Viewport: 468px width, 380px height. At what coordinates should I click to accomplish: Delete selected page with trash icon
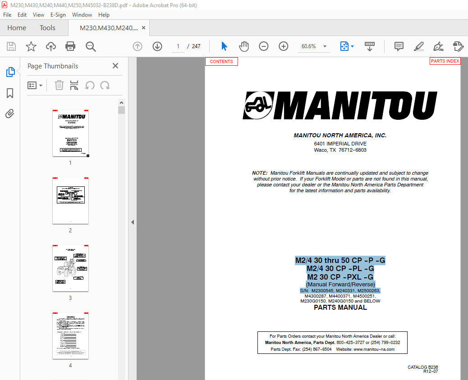click(59, 86)
